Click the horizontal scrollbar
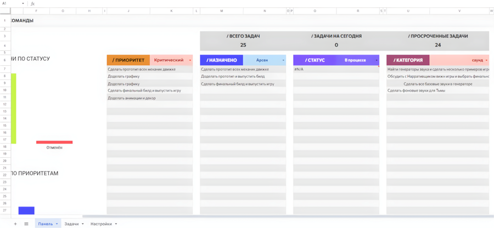The width and height of the screenshot is (494, 228). pos(288,216)
